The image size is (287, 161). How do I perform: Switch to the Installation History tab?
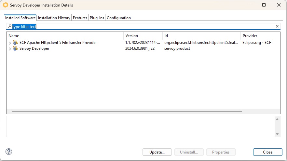tap(54, 18)
